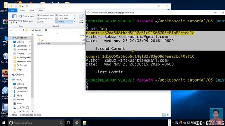Click '05' in the address path
This screenshot has width=225, height=126.
(46, 30)
